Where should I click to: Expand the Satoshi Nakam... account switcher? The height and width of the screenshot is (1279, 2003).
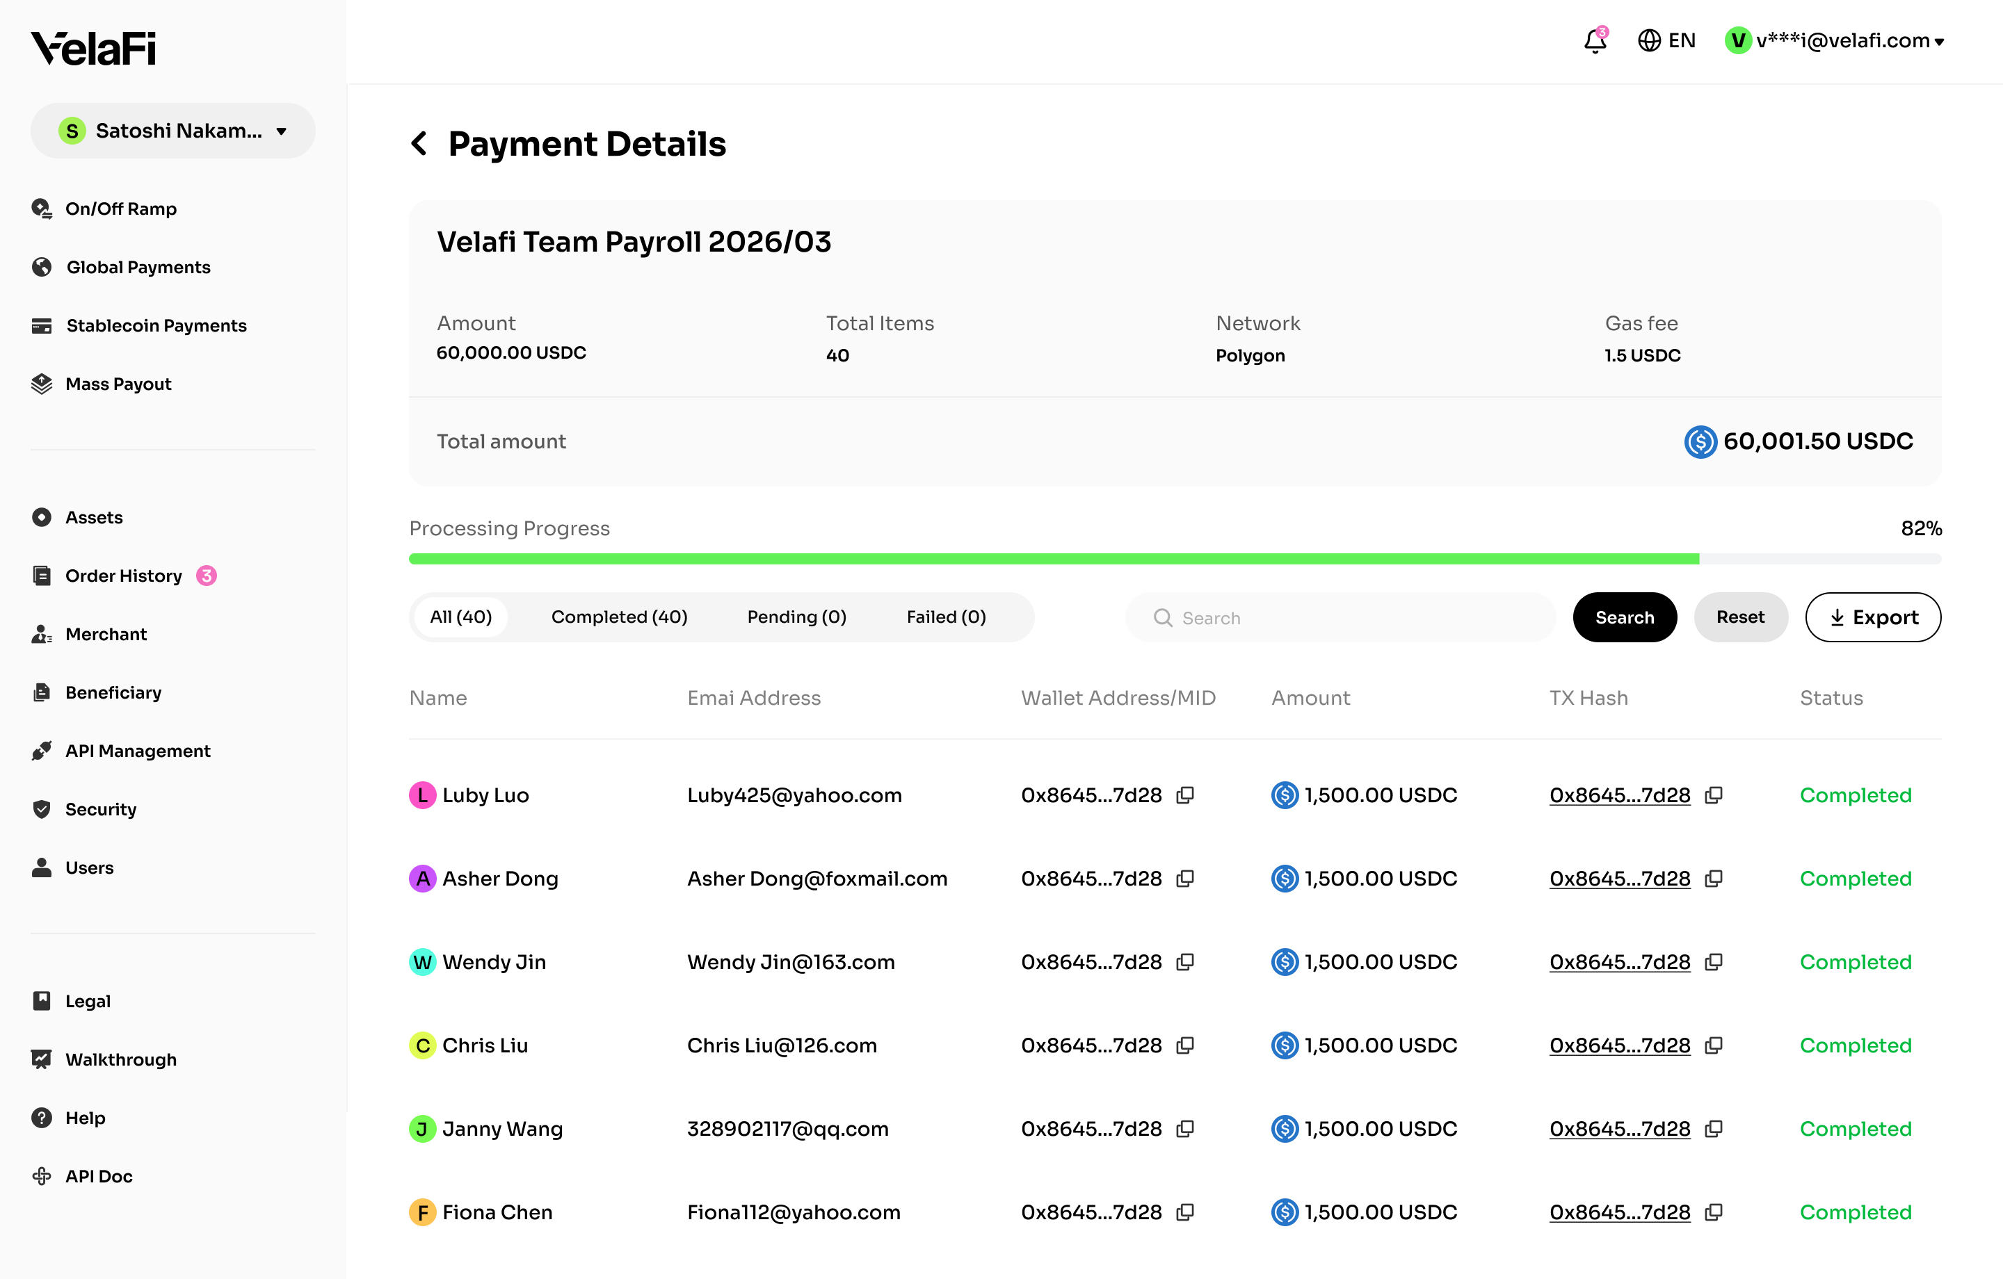(173, 131)
